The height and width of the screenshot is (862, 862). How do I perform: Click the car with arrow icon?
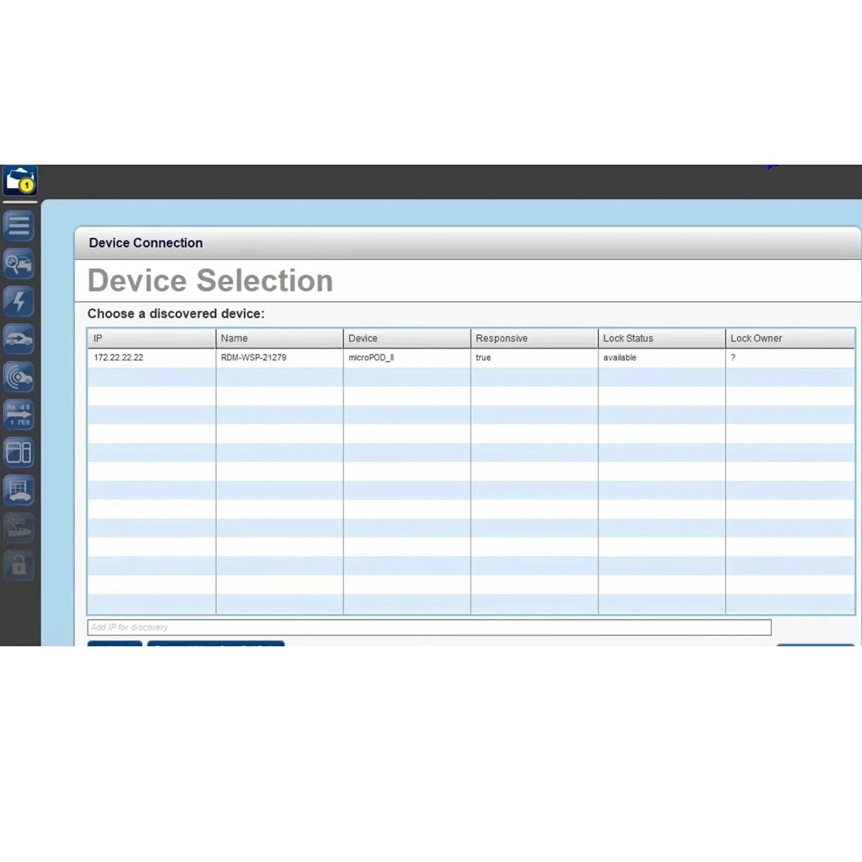(19, 339)
